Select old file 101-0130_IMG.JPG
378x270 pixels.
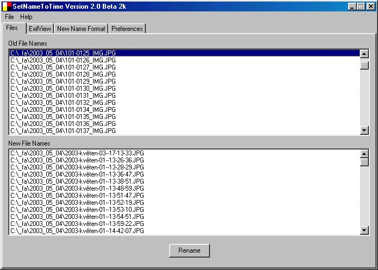pos(63,89)
